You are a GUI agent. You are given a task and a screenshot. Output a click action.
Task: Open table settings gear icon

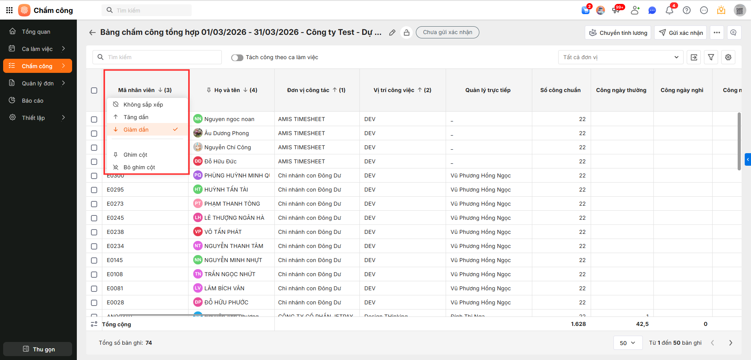point(728,57)
